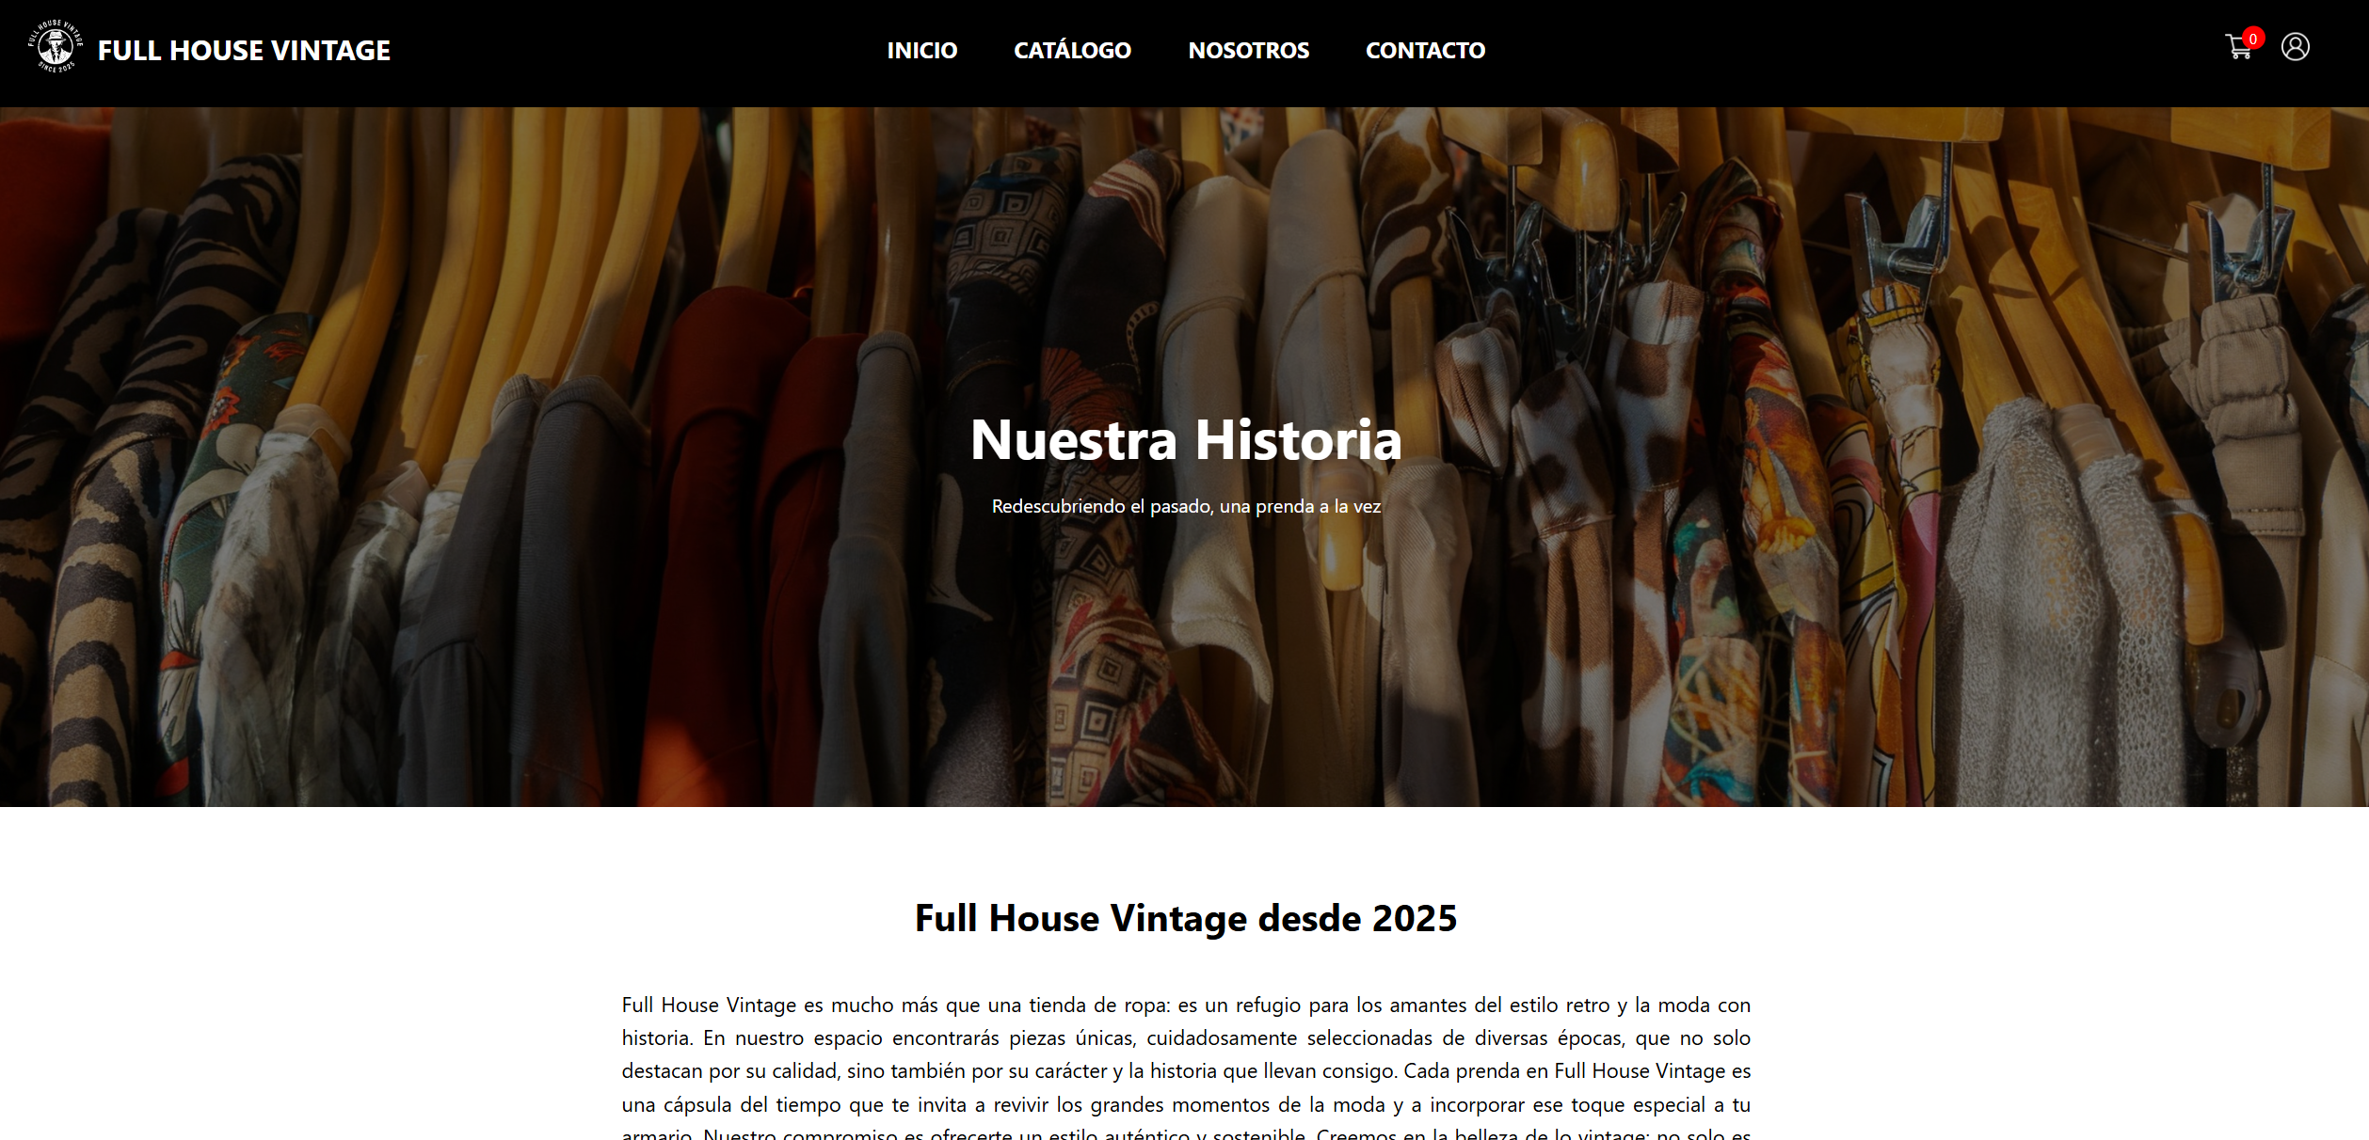
Task: Click the user account profile icon
Action: coord(2296,46)
